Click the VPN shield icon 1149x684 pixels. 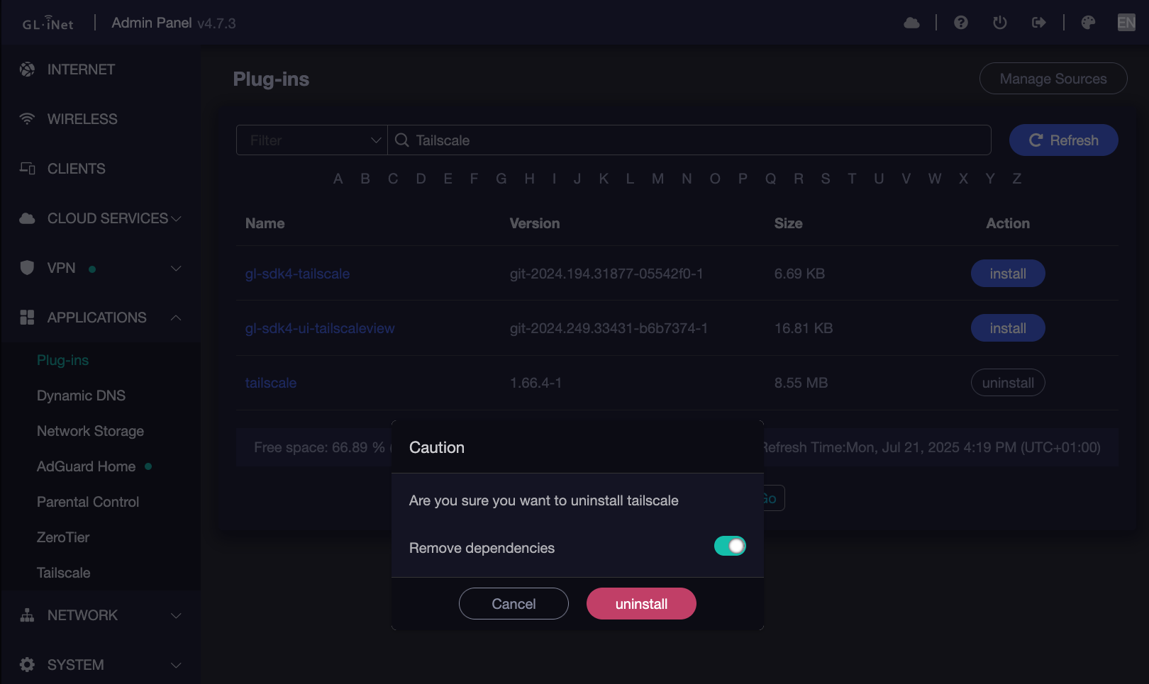27,268
